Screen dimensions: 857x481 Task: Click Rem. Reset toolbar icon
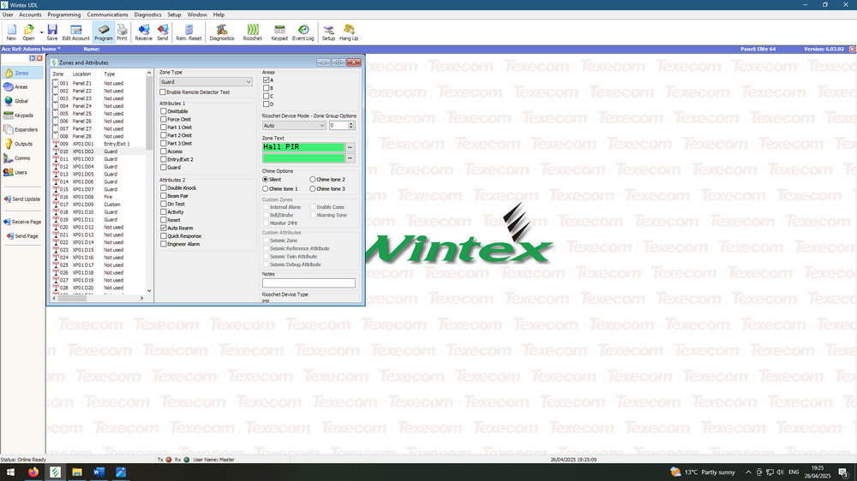tap(189, 33)
